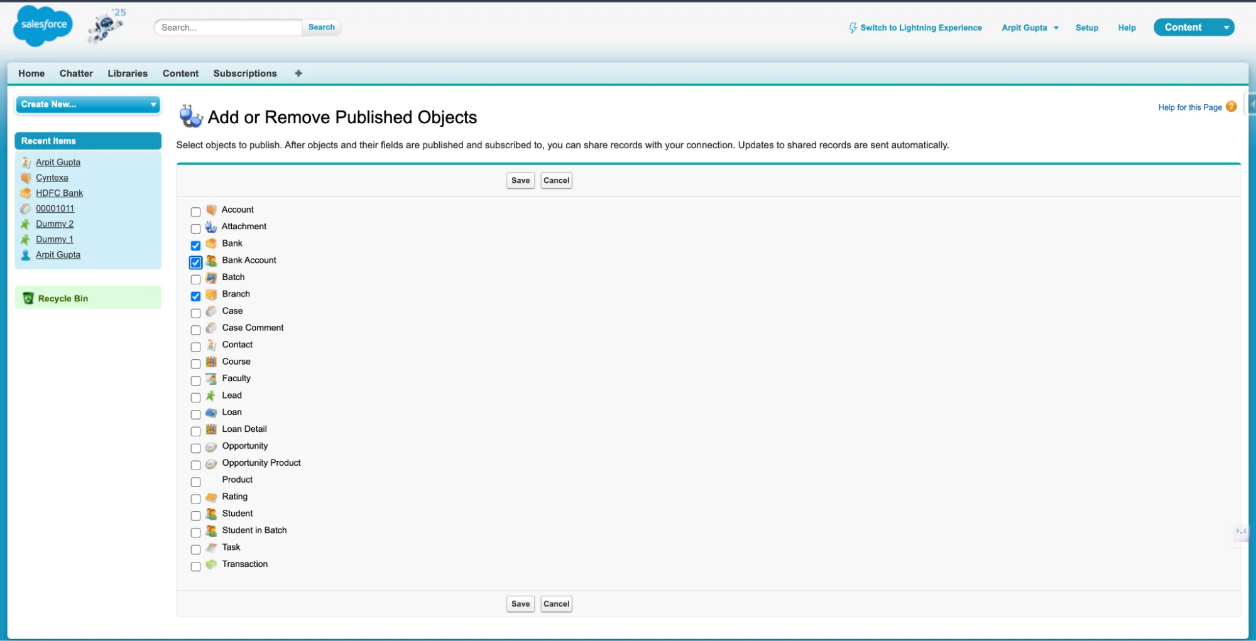Click inside the Search field
This screenshot has width=1256, height=641.
pos(227,27)
